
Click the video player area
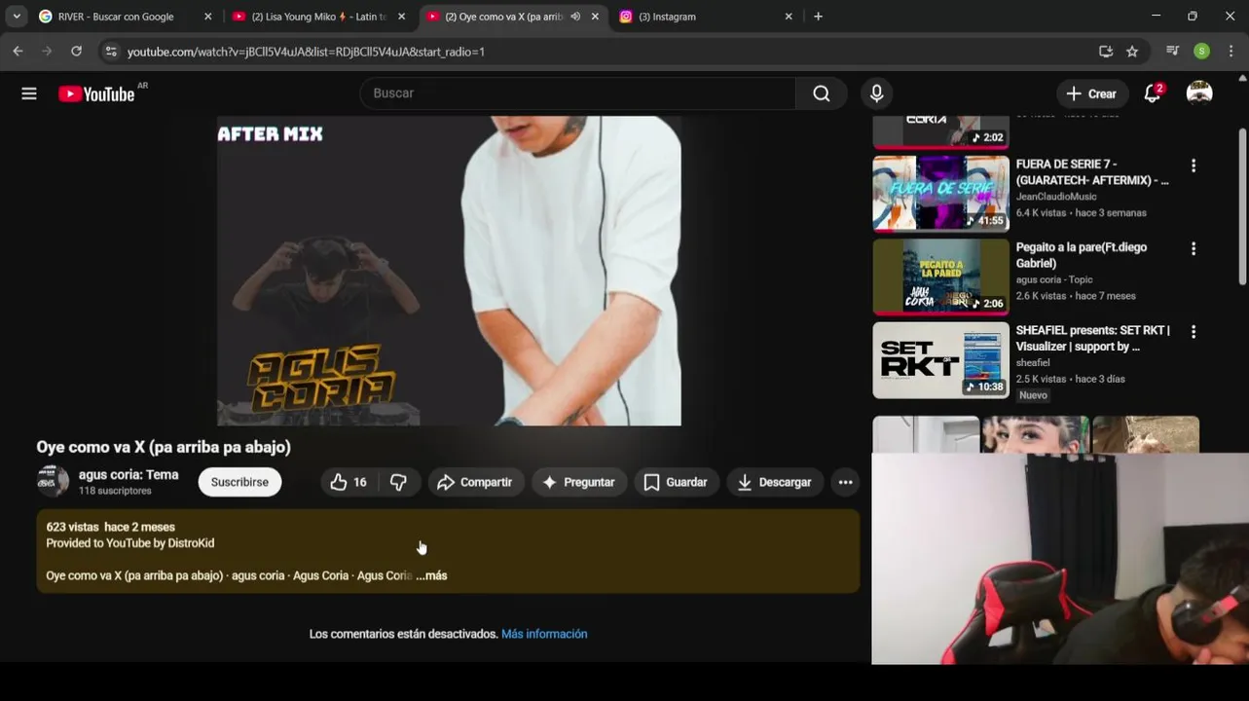(x=449, y=271)
